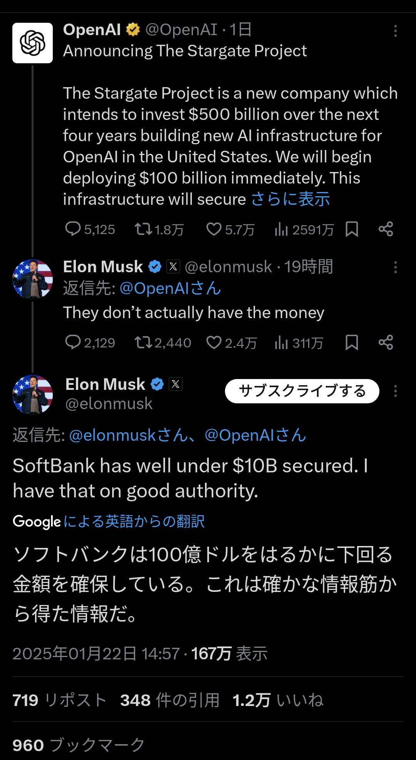Viewport: 416px width, 760px height.
Task: Bookmark Elon's 19時間 reply
Action: click(352, 342)
